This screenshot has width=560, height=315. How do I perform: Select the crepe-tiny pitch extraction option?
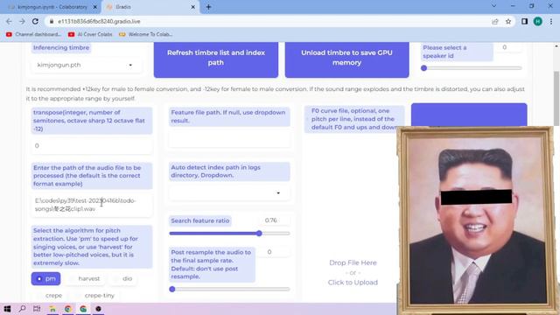click(95, 296)
